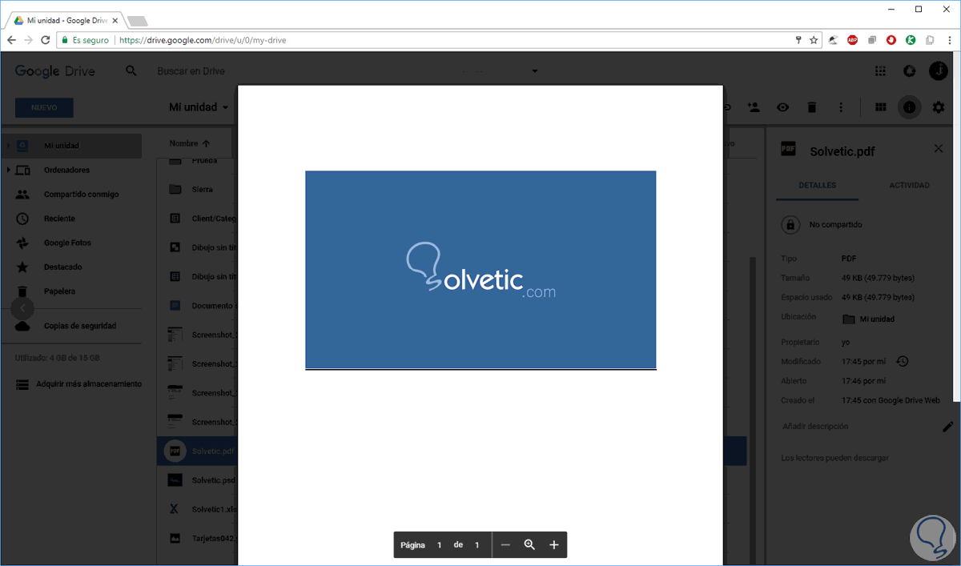The image size is (961, 566).
Task: Close the Mi unidad browser tab
Action: (x=114, y=20)
